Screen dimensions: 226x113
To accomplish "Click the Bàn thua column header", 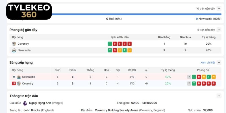I will 185,37.
